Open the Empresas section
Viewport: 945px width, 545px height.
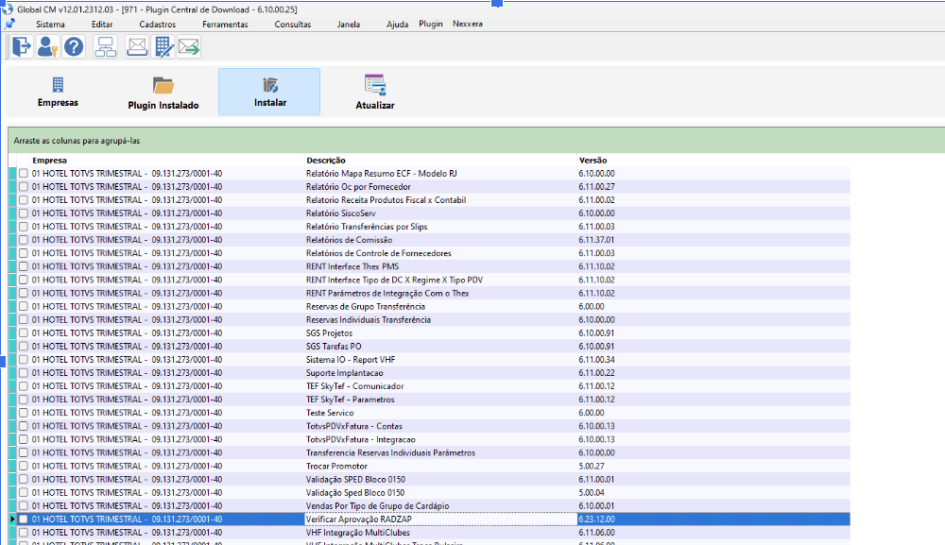coord(58,92)
